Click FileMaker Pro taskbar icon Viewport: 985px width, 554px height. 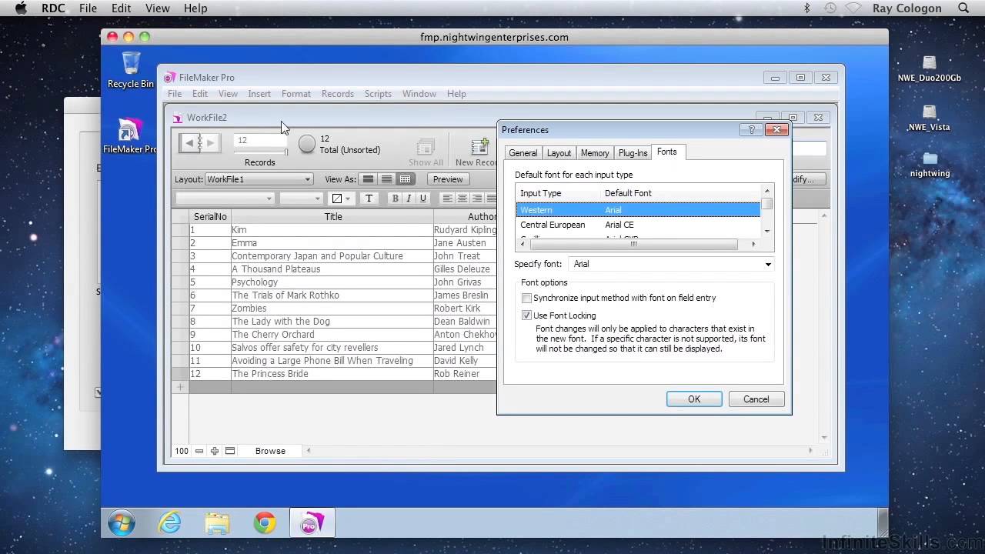coord(312,524)
